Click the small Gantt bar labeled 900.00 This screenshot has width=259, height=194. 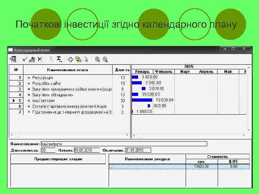149,106
